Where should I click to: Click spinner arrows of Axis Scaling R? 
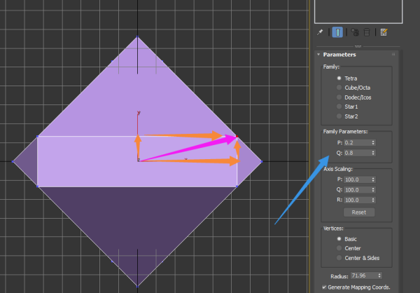click(x=373, y=200)
